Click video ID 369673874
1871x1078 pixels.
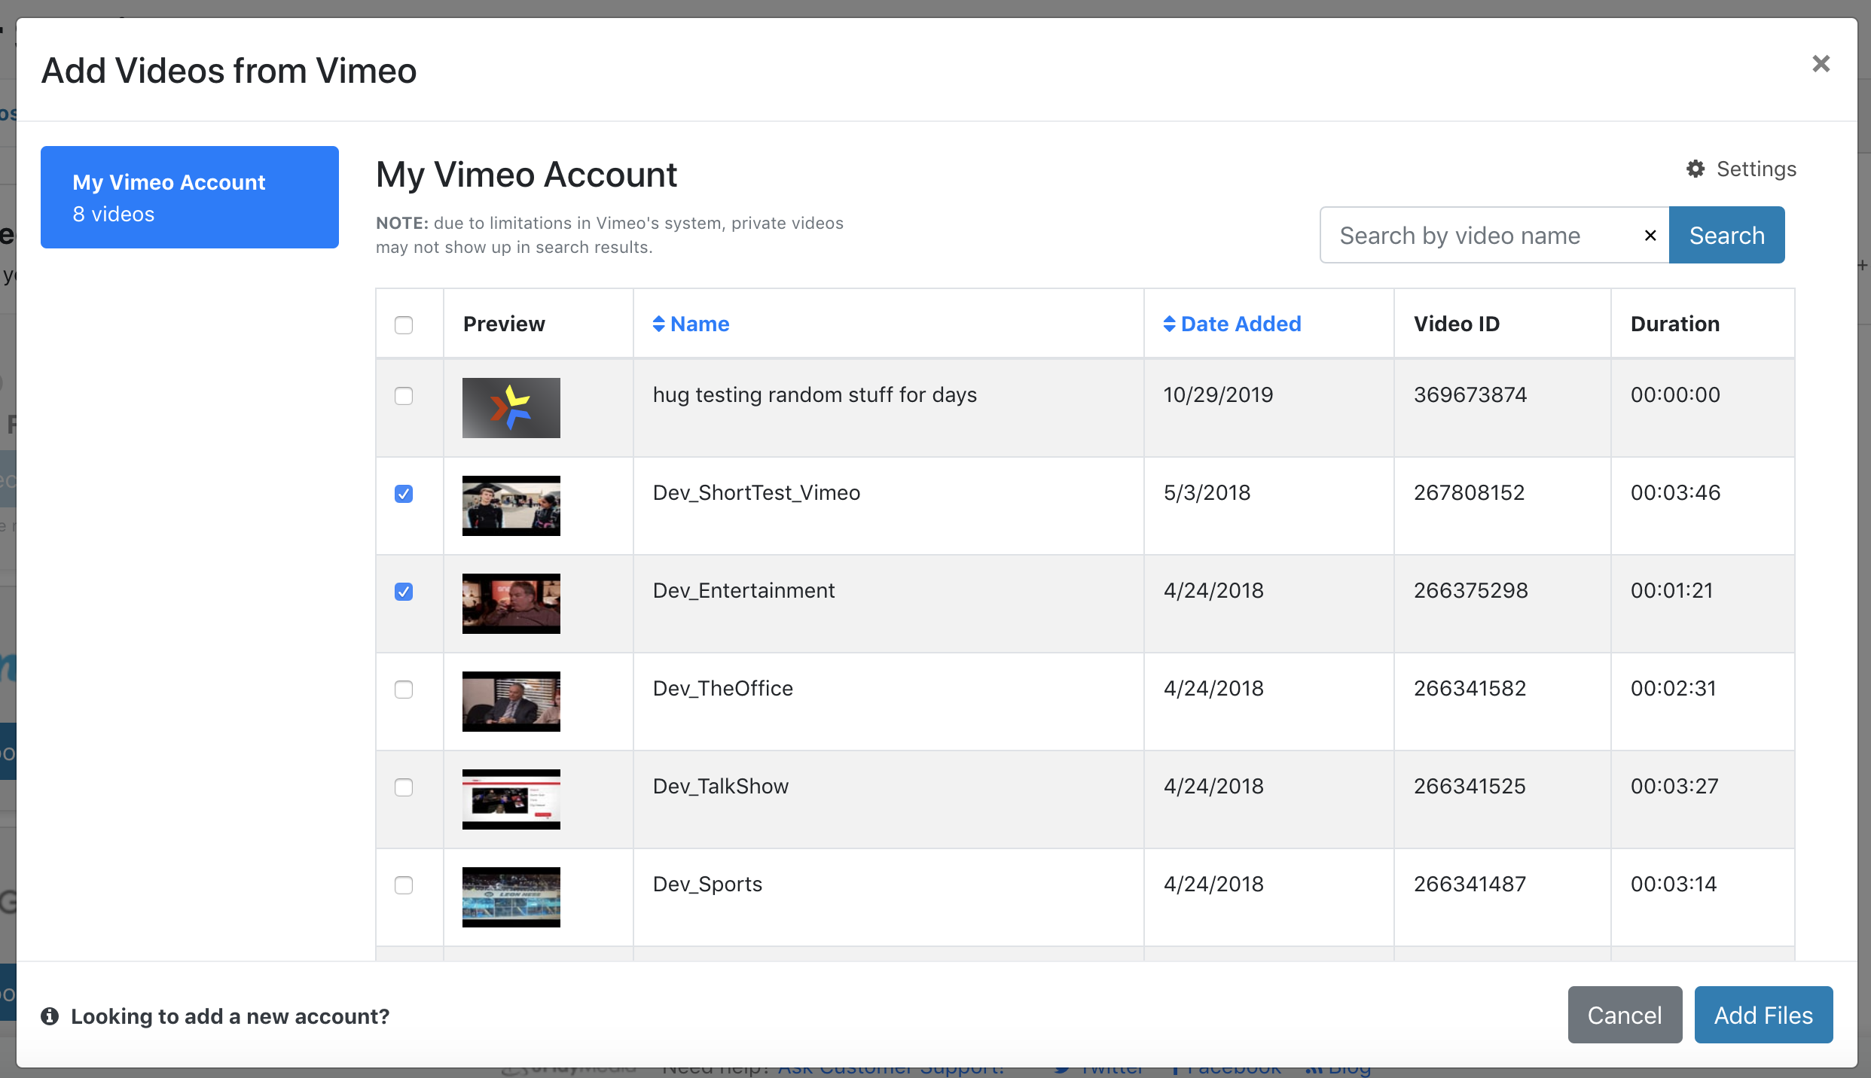point(1470,394)
